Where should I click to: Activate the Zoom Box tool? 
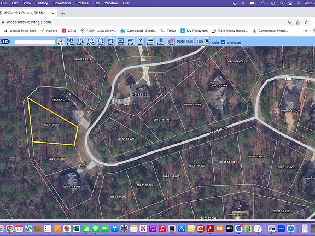pyautogui.click(x=81, y=42)
